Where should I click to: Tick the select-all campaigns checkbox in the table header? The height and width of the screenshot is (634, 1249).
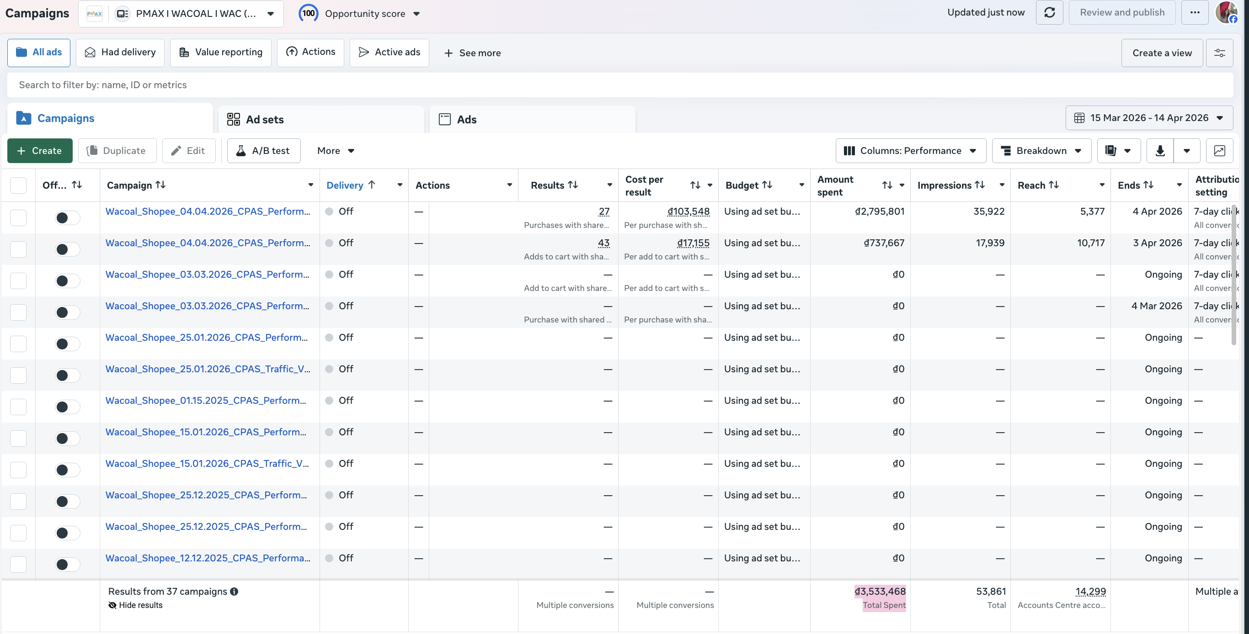tap(18, 185)
